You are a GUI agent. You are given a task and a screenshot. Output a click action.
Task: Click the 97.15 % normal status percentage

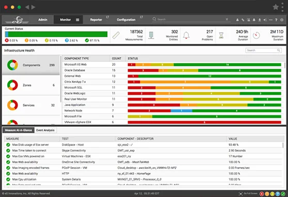tap(94, 40)
